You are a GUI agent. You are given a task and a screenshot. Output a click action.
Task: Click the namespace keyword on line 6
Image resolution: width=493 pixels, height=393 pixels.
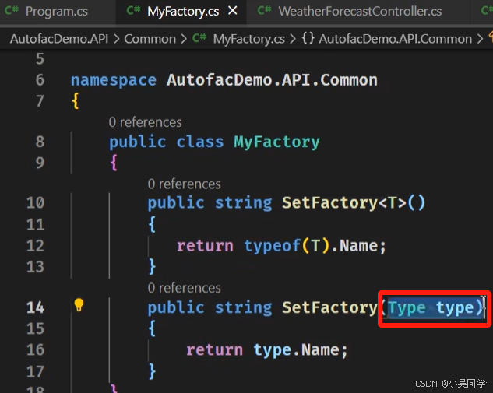(114, 80)
